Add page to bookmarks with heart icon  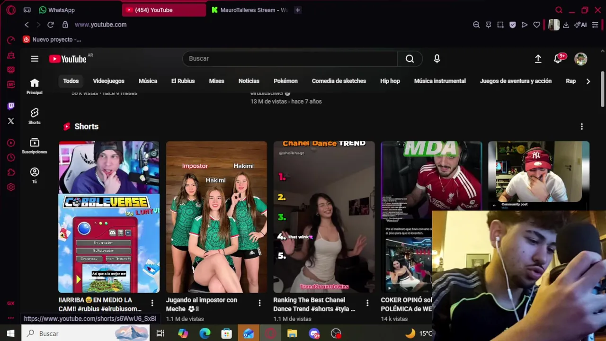pyautogui.click(x=536, y=25)
